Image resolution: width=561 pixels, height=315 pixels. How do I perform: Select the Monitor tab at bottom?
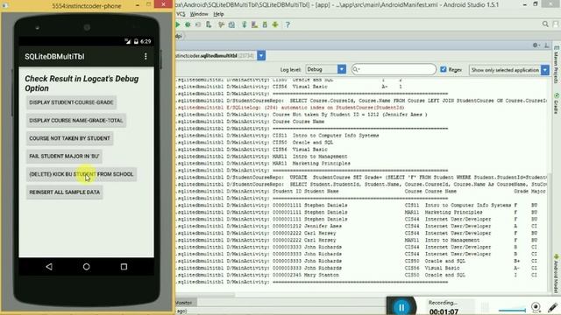coord(184,303)
